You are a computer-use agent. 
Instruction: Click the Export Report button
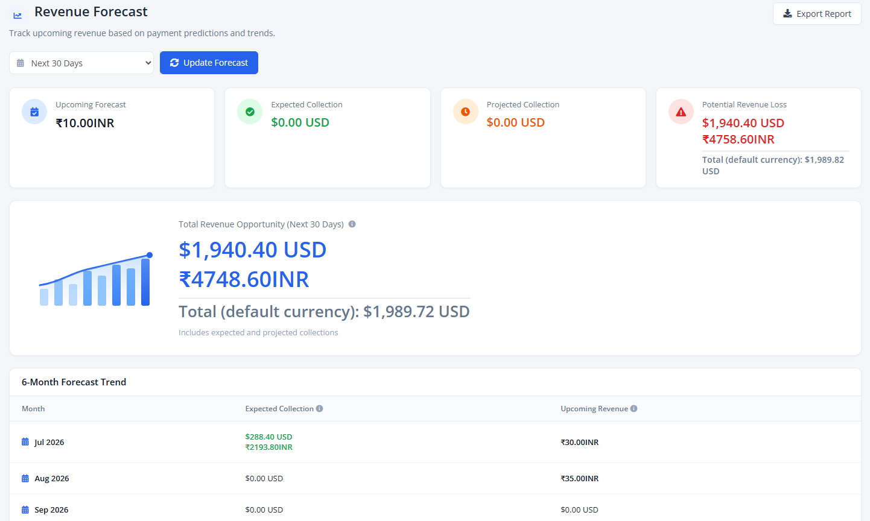tap(817, 13)
